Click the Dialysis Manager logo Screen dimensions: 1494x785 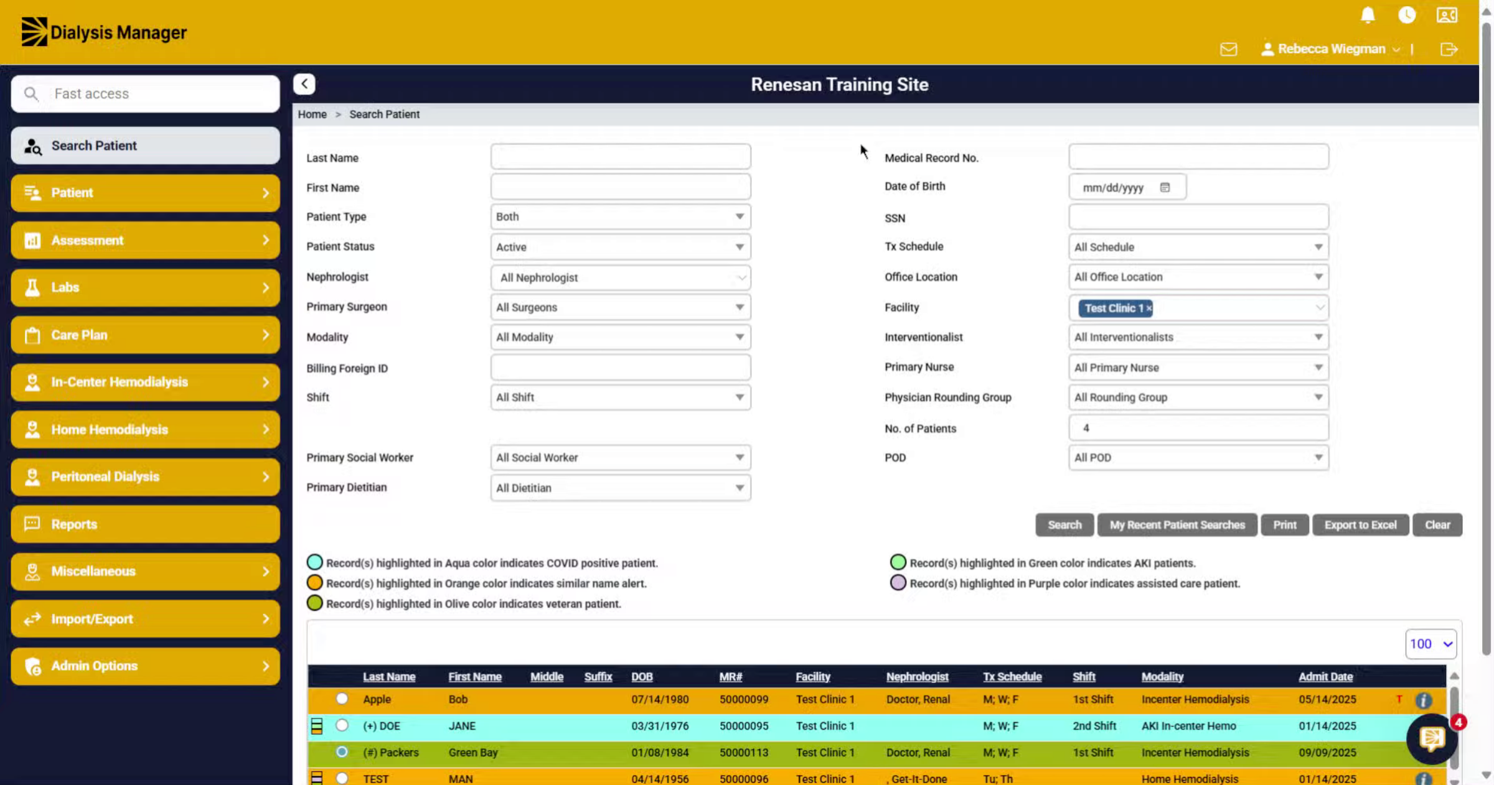point(104,32)
